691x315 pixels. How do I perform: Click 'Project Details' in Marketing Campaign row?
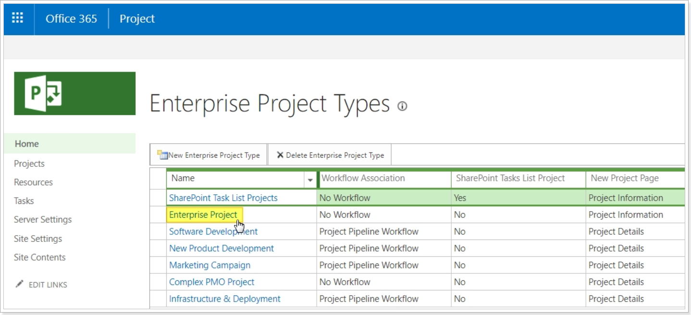[616, 265]
